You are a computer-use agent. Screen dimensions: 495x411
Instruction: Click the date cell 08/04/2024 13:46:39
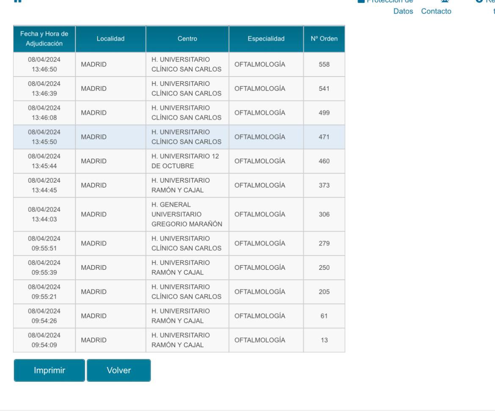pos(44,89)
